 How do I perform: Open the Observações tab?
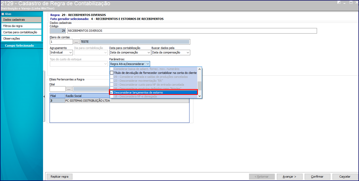21,39
